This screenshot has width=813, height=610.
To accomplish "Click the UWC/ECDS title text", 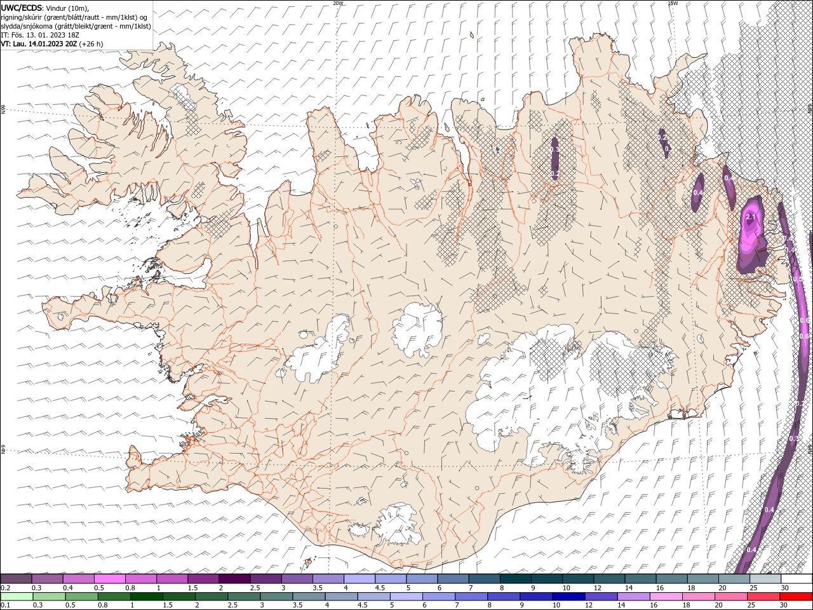I will click(x=22, y=8).
